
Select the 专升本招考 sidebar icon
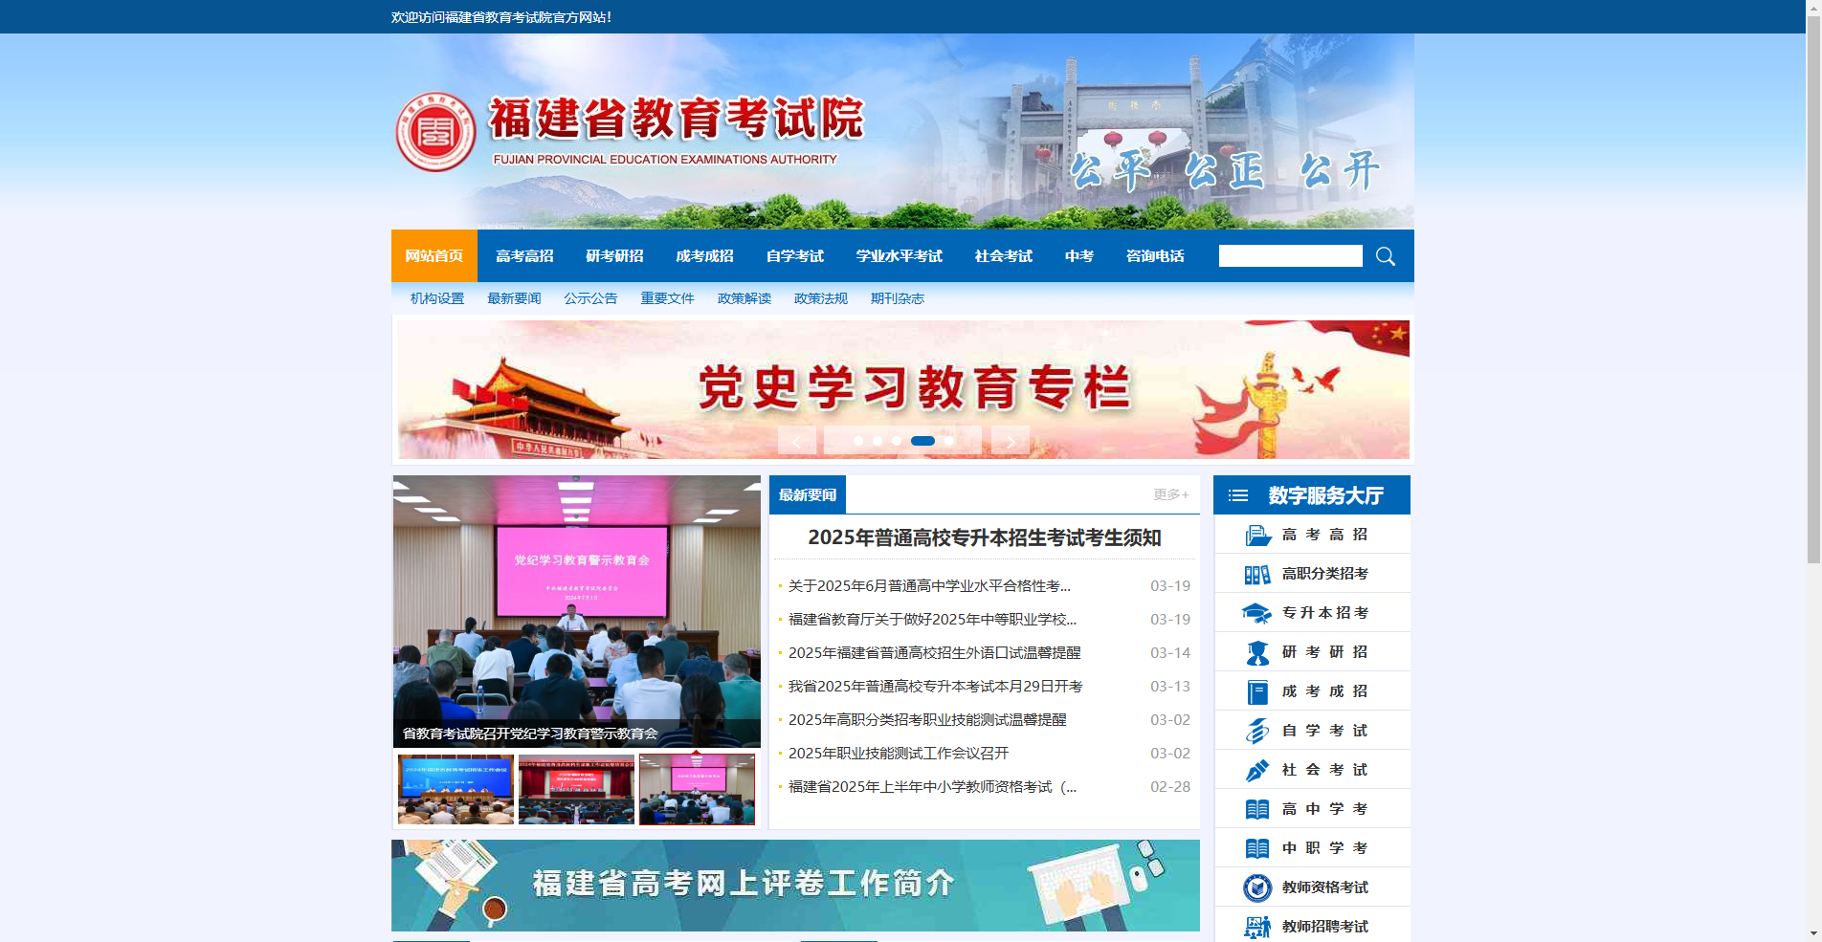pos(1256,612)
